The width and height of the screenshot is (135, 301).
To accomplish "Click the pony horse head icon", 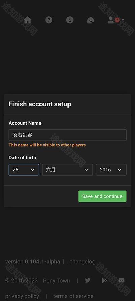I will click(x=91, y=20).
